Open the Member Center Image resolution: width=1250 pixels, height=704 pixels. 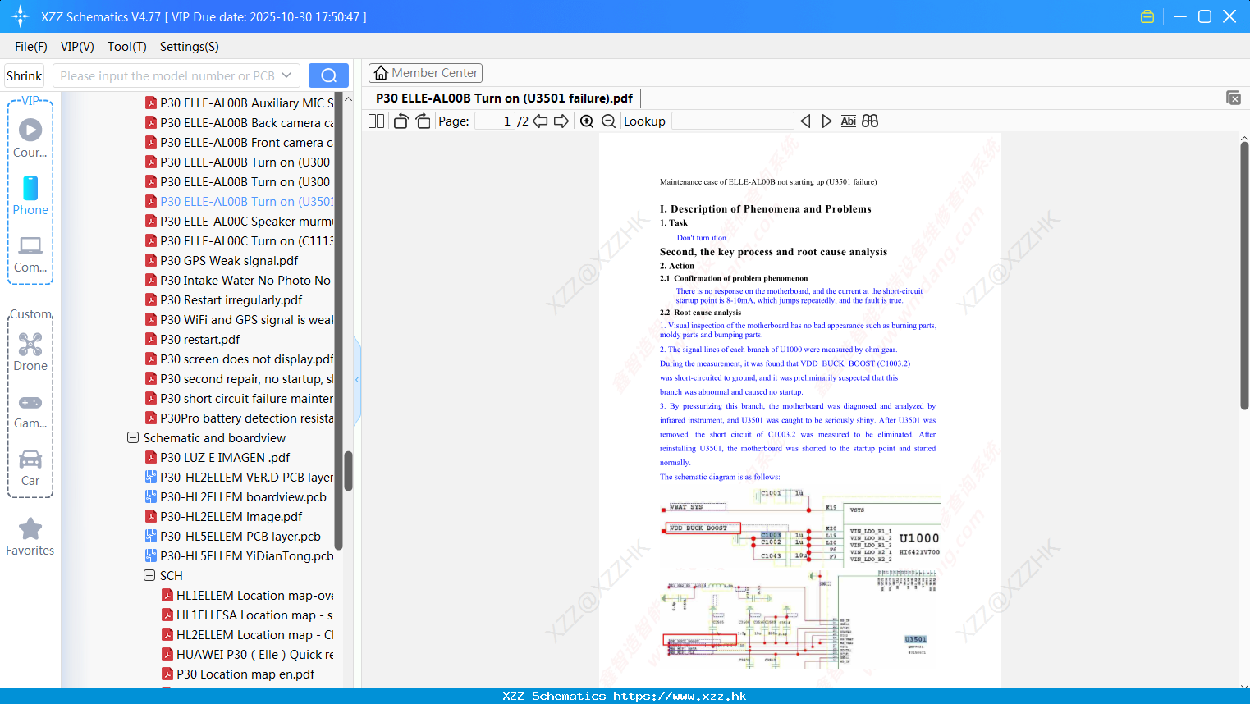425,73
